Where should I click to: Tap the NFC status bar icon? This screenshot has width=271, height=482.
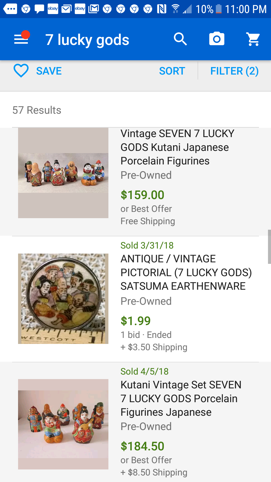[x=162, y=9]
